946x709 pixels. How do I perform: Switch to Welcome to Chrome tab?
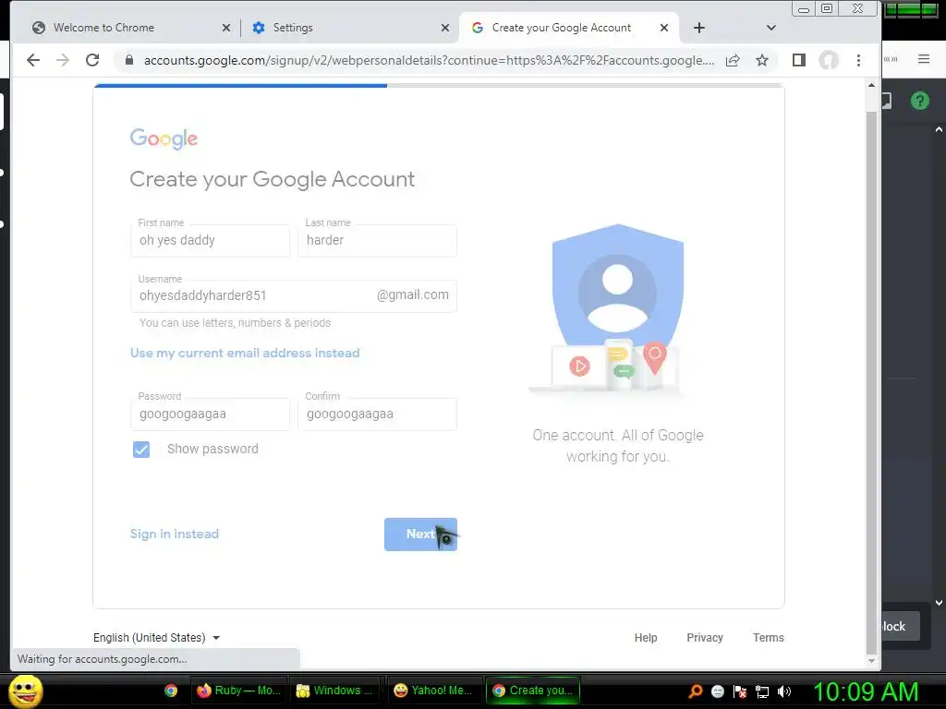(x=131, y=28)
